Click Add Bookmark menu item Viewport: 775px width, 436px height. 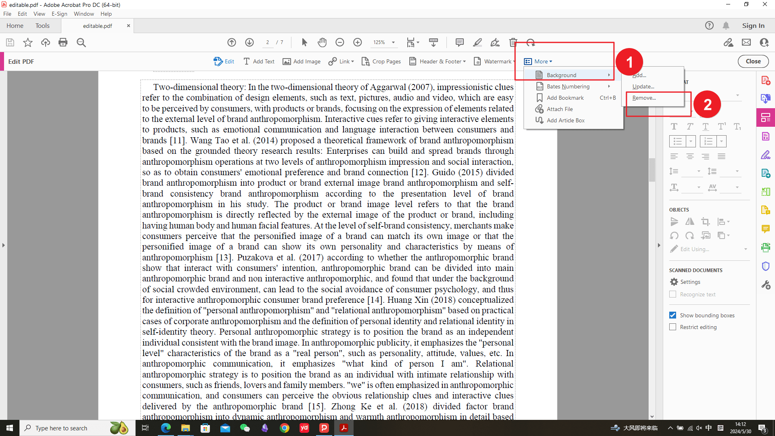coord(565,97)
